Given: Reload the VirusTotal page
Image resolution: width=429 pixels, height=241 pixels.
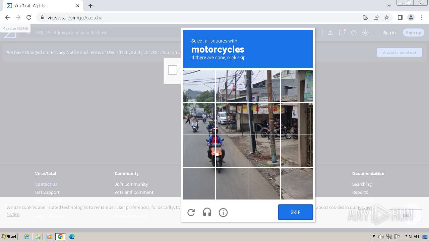Looking at the screenshot, I should (x=29, y=17).
